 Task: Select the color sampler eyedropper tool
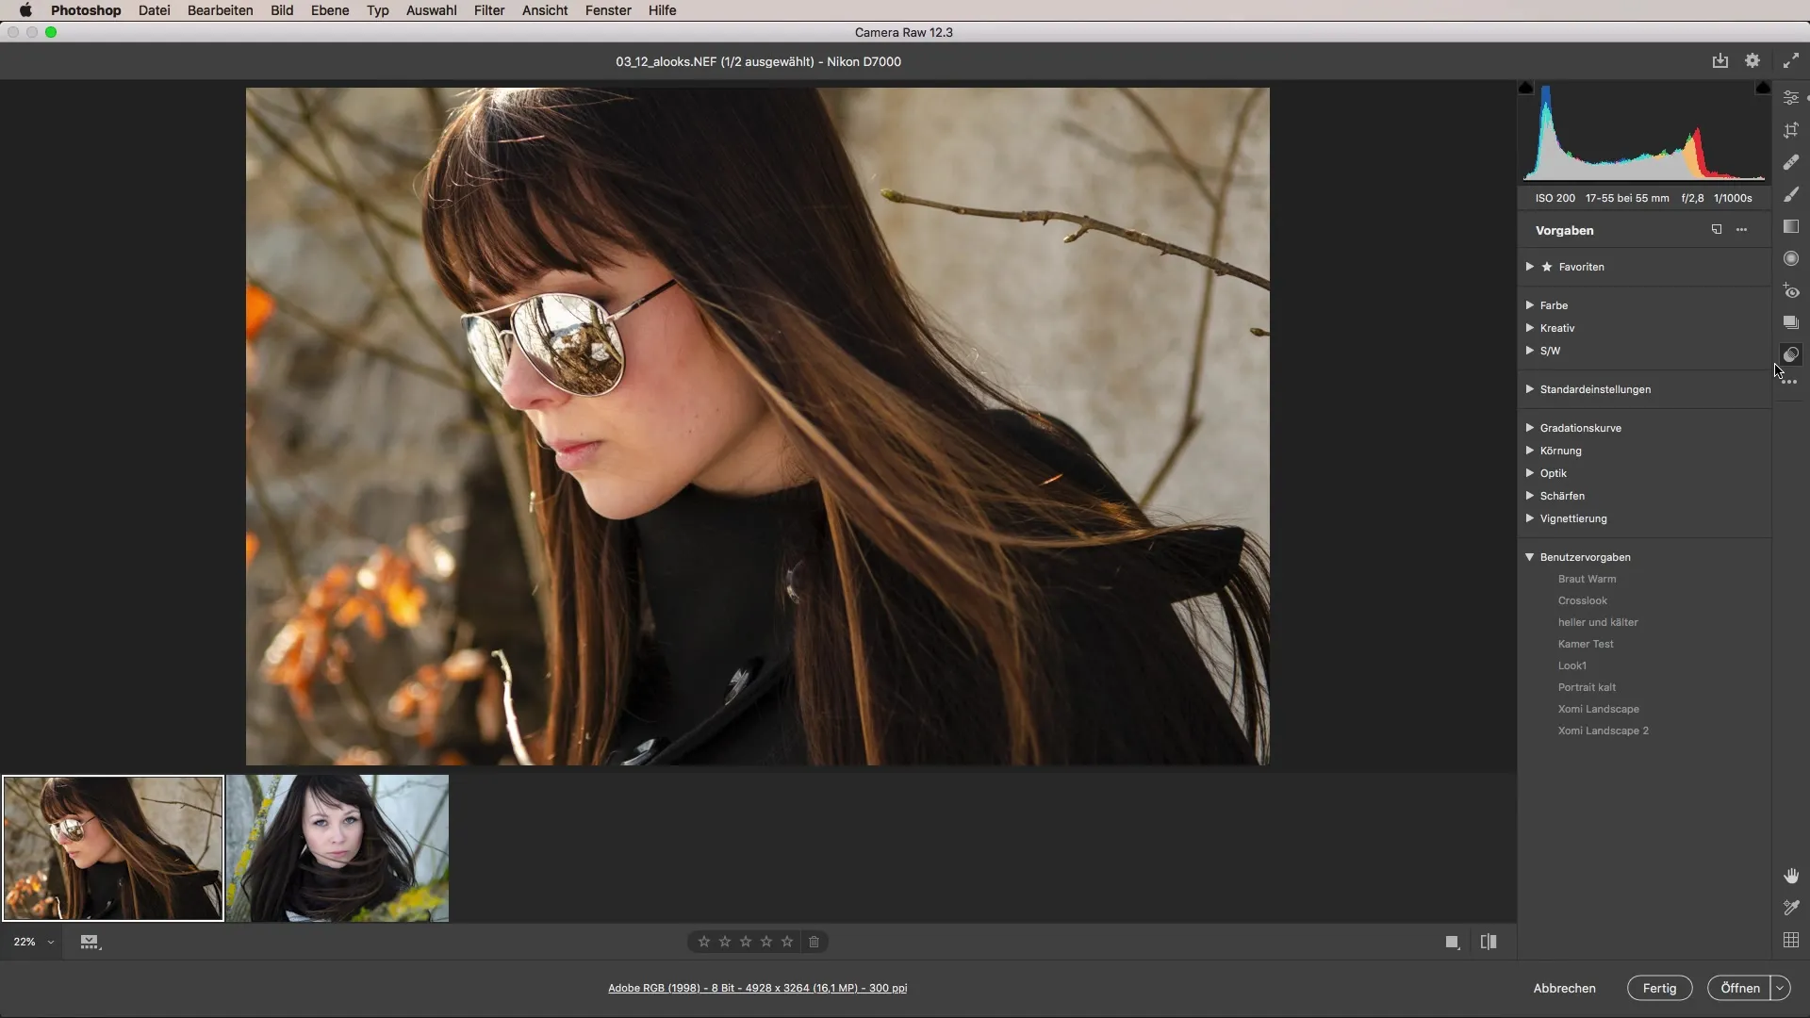click(x=1791, y=908)
